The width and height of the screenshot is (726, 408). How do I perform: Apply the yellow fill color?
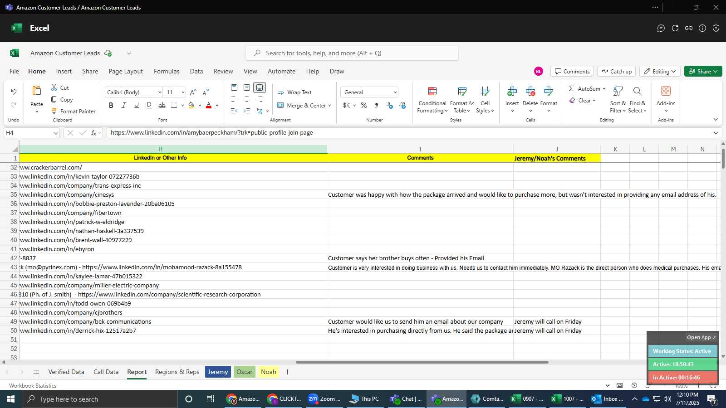(191, 105)
